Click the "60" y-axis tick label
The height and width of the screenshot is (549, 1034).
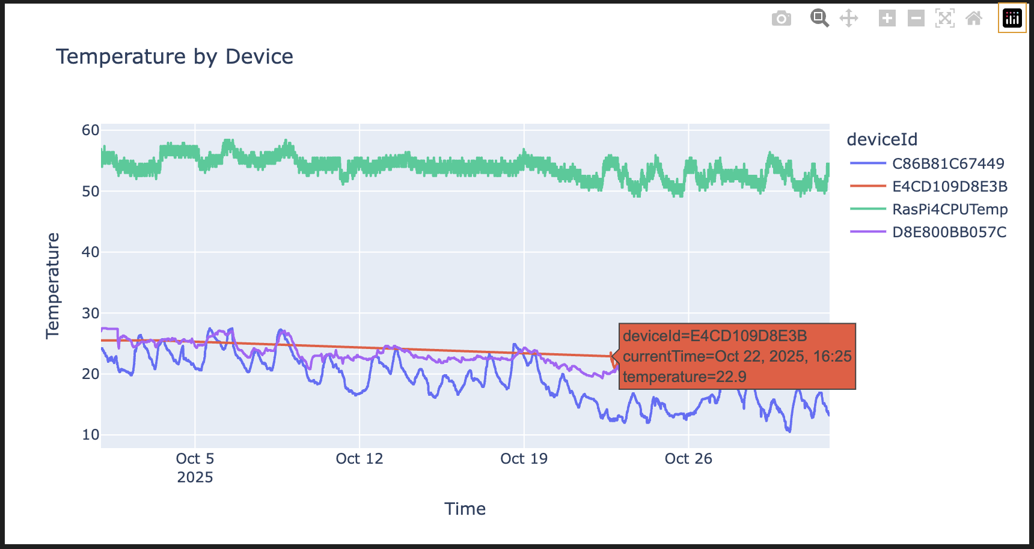tap(90, 130)
